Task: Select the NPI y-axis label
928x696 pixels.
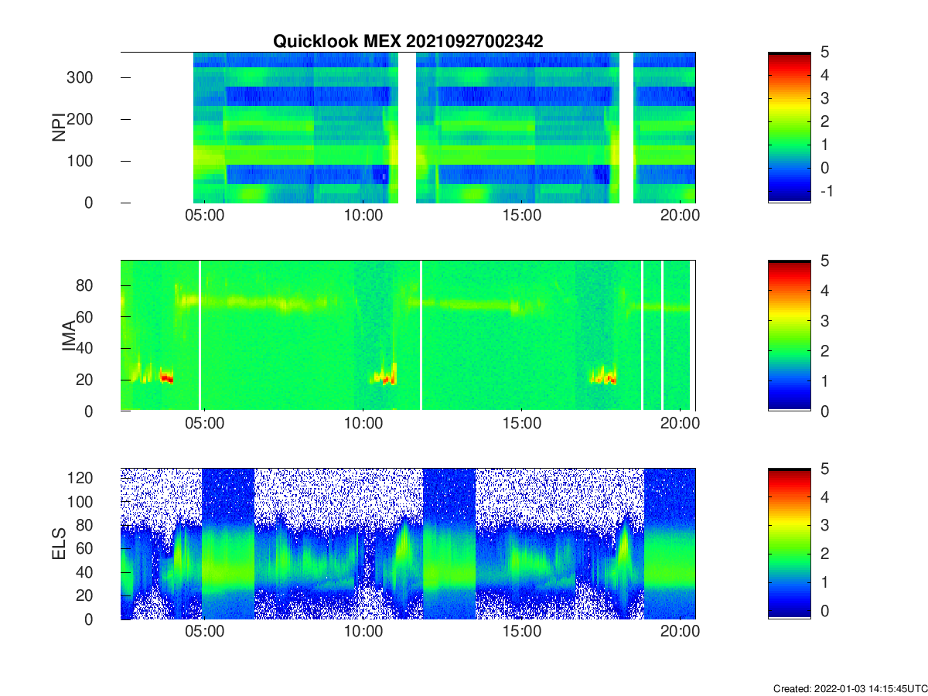Action: click(x=59, y=127)
